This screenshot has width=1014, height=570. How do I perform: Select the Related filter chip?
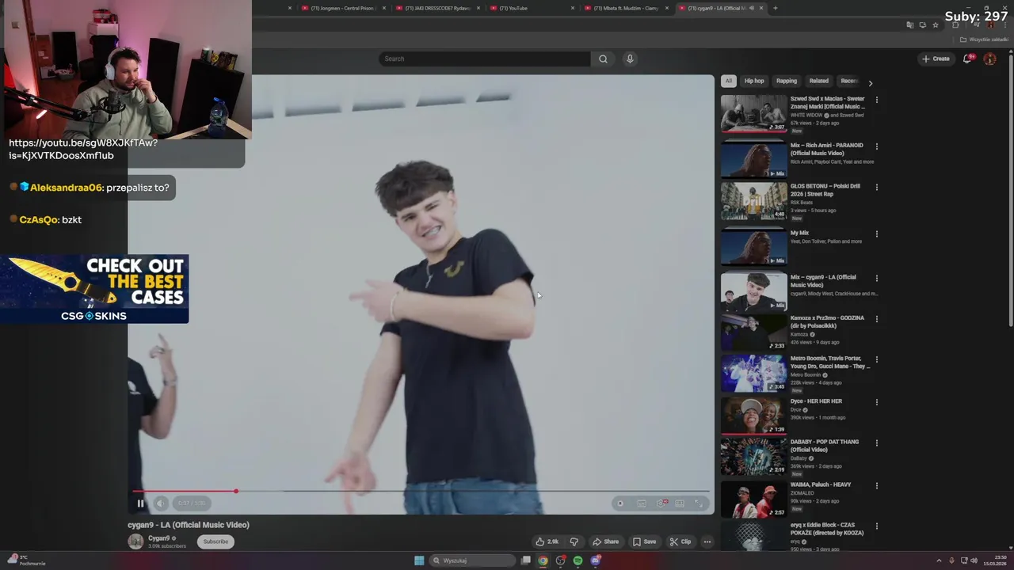coord(819,81)
